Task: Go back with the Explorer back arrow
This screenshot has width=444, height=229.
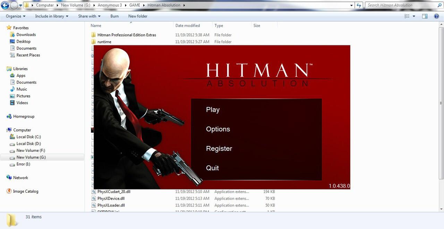Action: pyautogui.click(x=5, y=5)
